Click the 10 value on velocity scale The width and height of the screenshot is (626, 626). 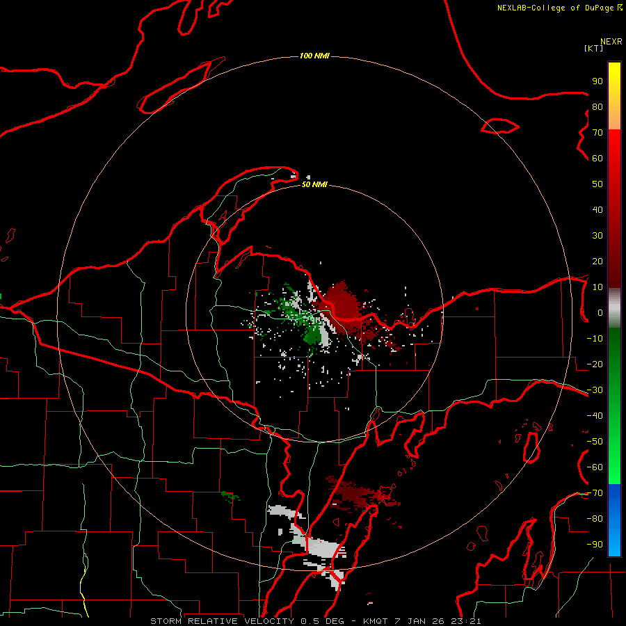pyautogui.click(x=597, y=287)
